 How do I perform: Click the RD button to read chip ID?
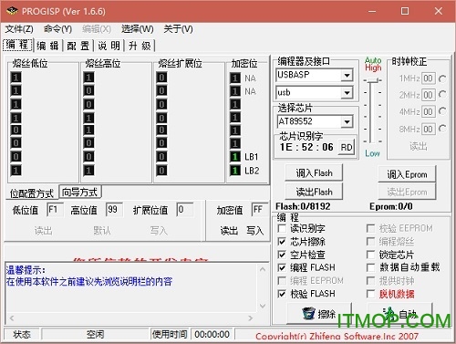point(347,148)
